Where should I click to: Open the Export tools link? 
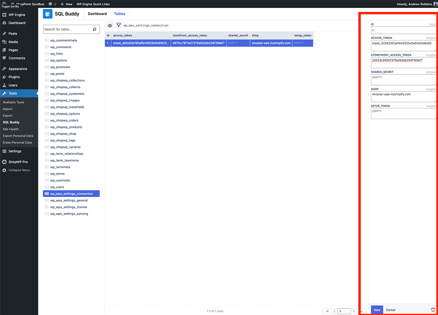[x=7, y=115]
